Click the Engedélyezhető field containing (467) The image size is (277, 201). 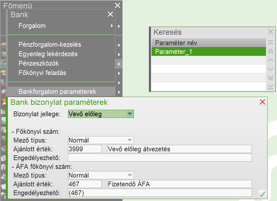coord(160,193)
